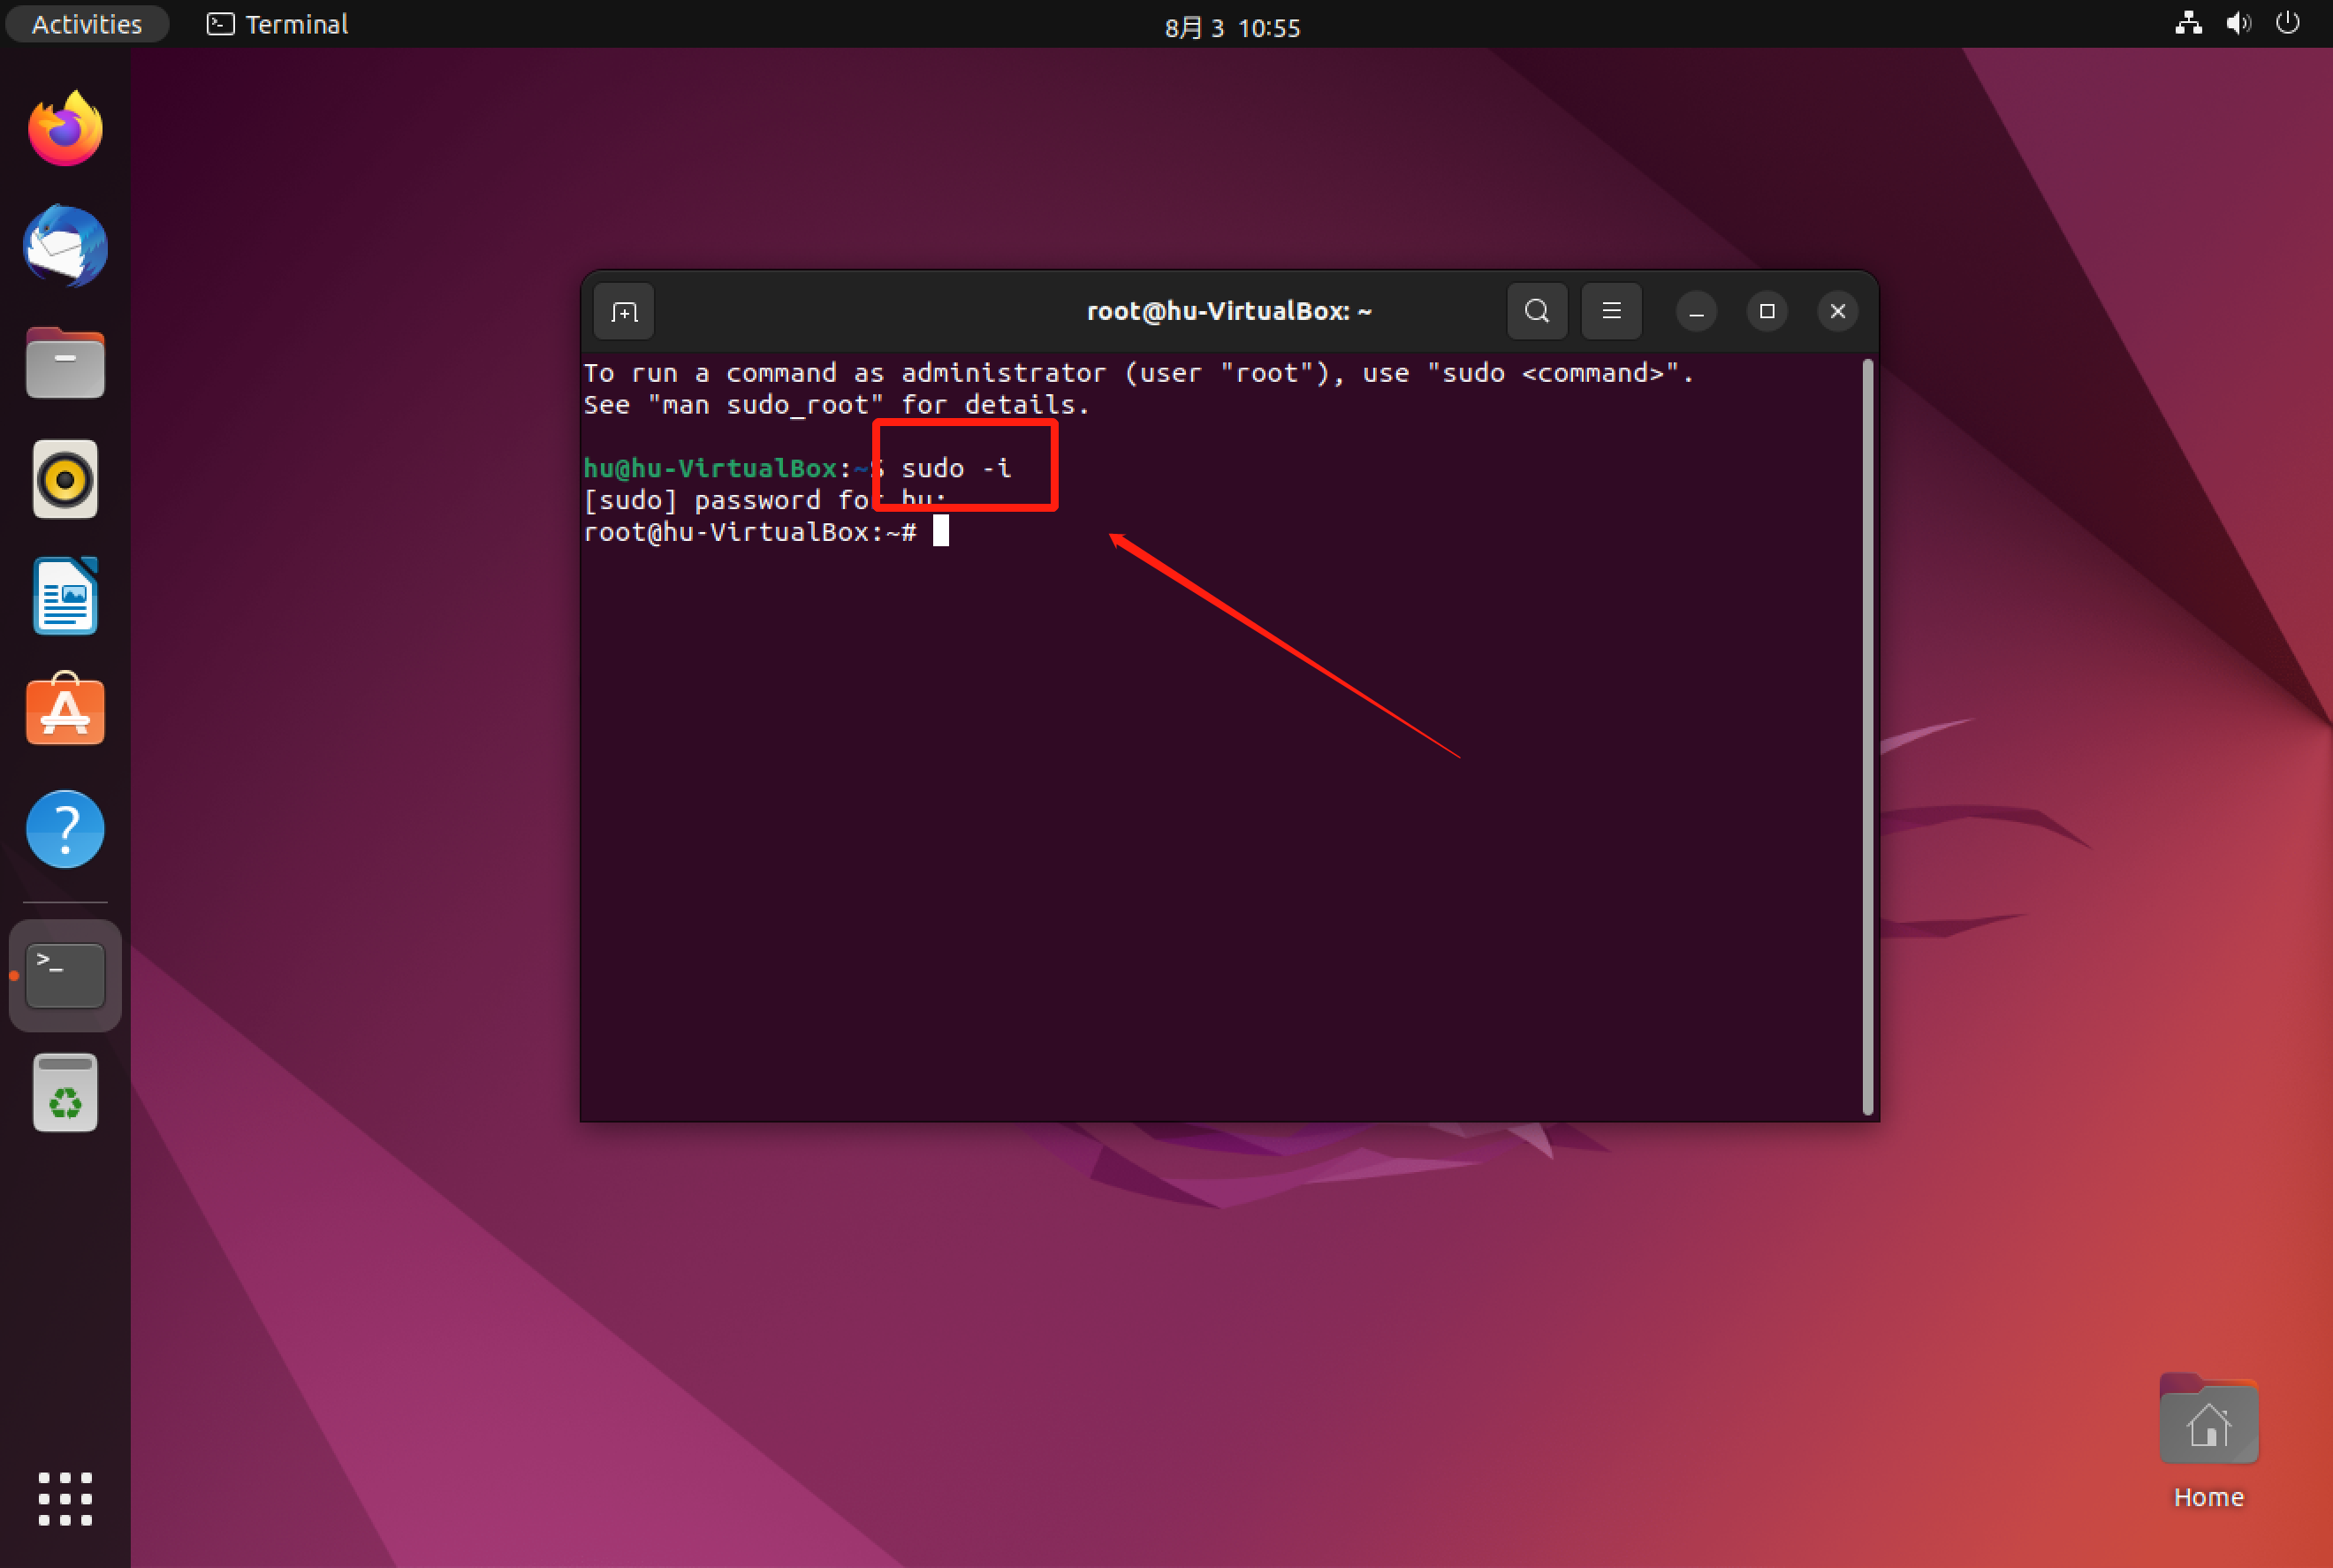Open LibreOffice Writer from dock
Screen dimensions: 2333x1568
65,597
